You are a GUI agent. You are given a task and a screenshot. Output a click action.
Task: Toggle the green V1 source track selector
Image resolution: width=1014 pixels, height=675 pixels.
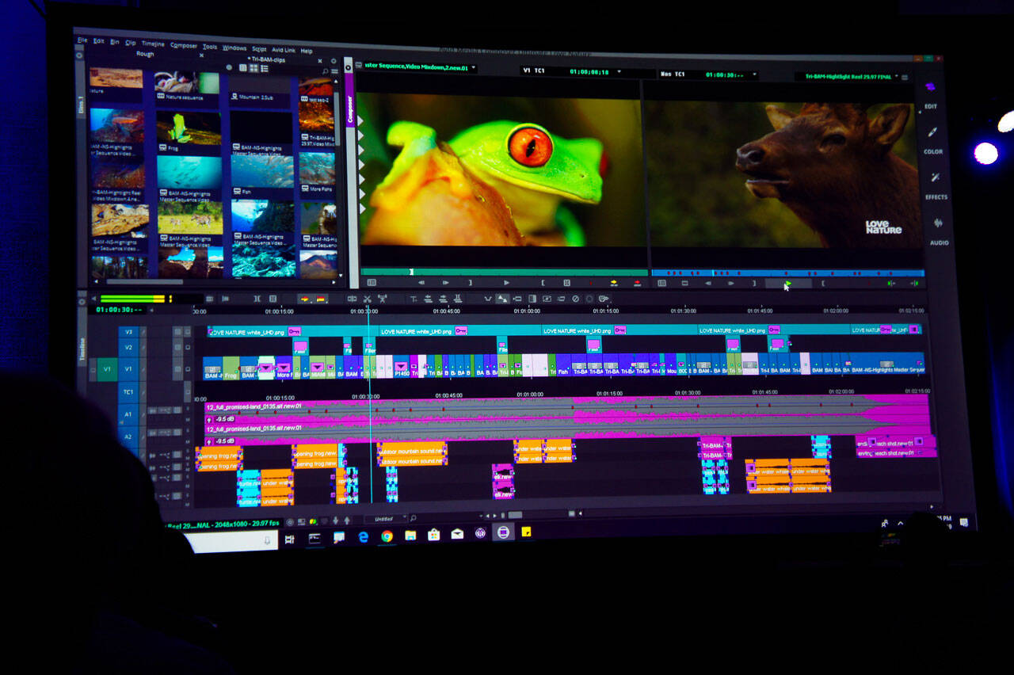[x=108, y=369]
